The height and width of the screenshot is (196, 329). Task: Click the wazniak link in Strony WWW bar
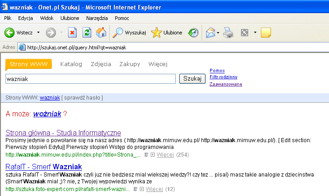(50, 98)
